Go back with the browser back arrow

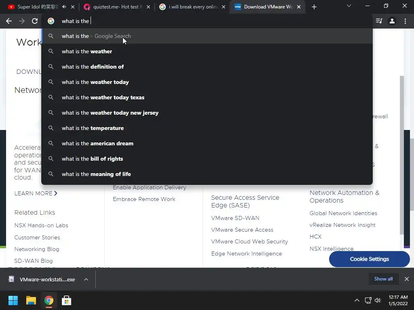[x=9, y=21]
